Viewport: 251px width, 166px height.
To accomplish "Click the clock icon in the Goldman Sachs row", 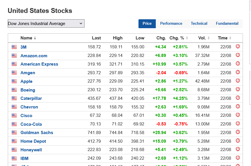I will coord(238,132).
